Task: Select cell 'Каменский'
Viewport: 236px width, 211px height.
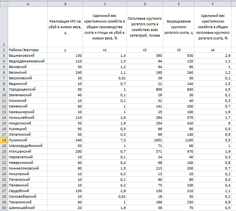Action: click(x=28, y=106)
